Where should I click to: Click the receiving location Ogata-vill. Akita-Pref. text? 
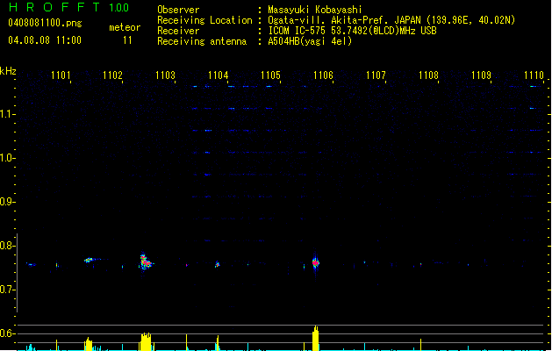(x=329, y=20)
